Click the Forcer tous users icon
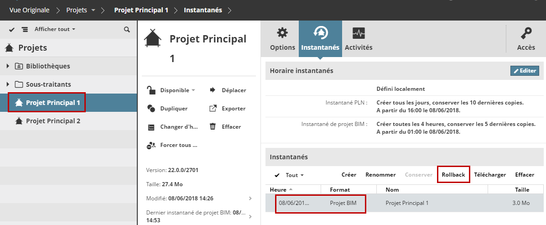Screen dimensions: 546x225 [x=151, y=145]
